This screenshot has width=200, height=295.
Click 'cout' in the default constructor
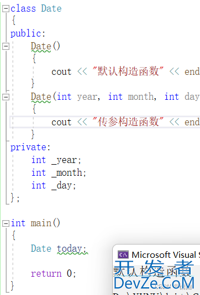pyautogui.click(x=61, y=72)
